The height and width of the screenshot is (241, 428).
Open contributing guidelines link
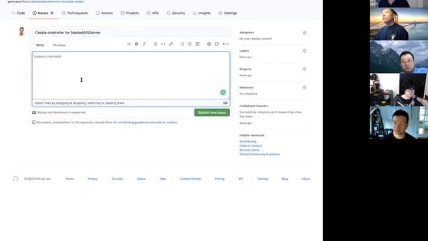[133, 123]
